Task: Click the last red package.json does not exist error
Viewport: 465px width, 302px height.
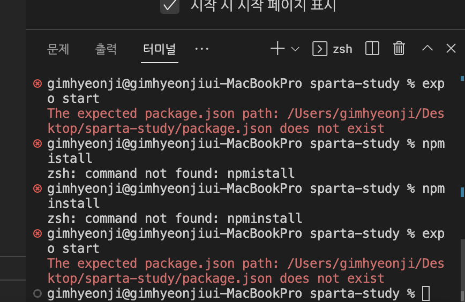Action: (x=246, y=271)
